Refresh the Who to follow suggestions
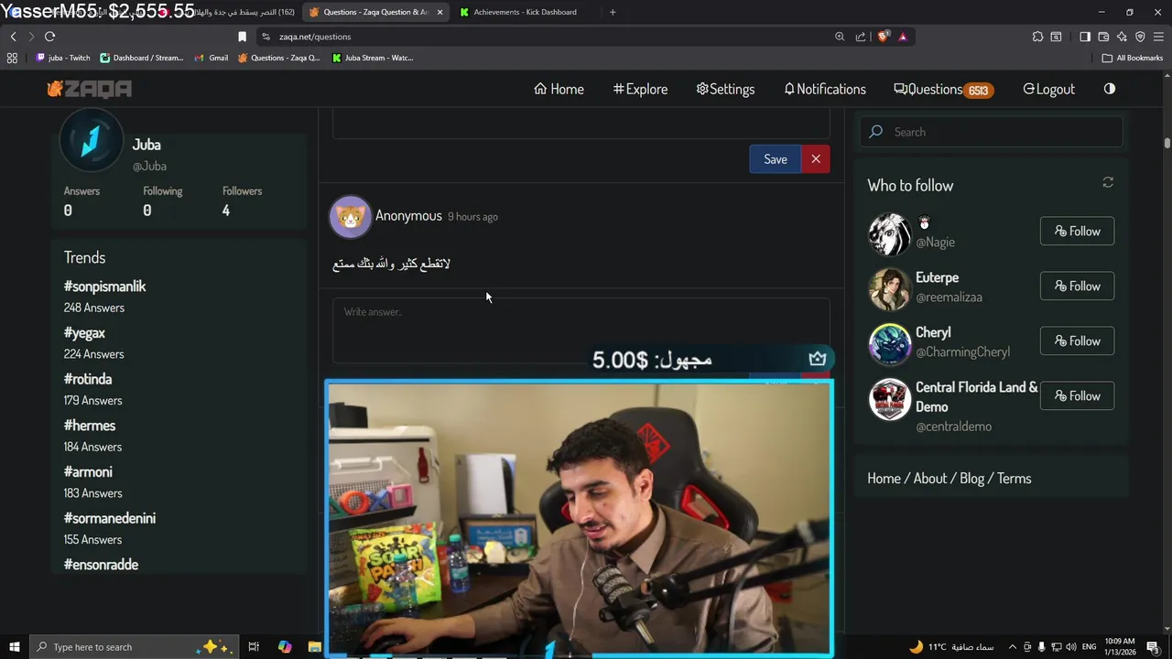This screenshot has height=659, width=1172. coord(1108,183)
